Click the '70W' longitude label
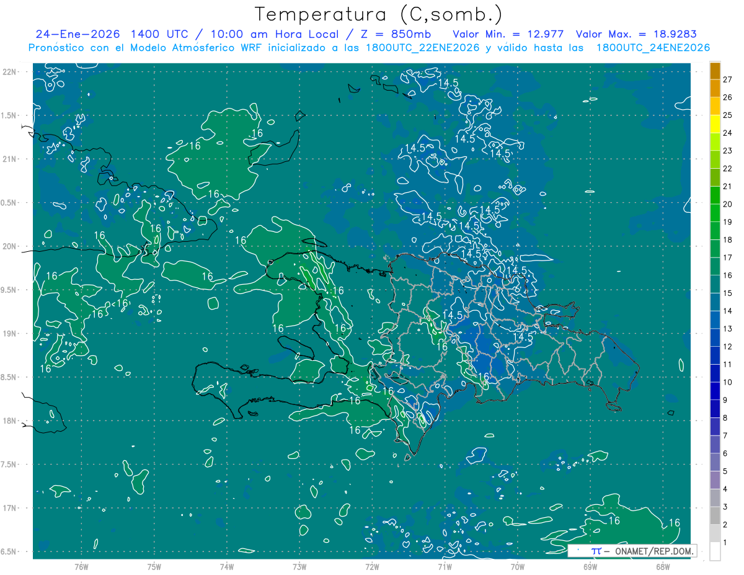 (x=518, y=567)
